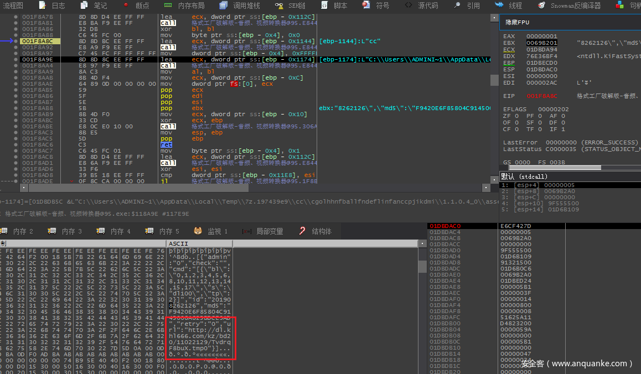Viewport: 641px width, 374px height.
Task: Click the dump panel scrollbar up arrow
Action: (x=422, y=243)
